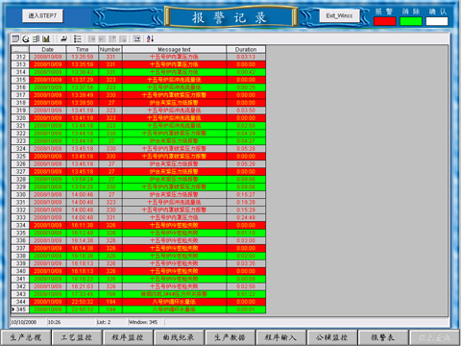461x346 pixels.
Task: Click time cell 22:50:32
Action: tap(83, 302)
